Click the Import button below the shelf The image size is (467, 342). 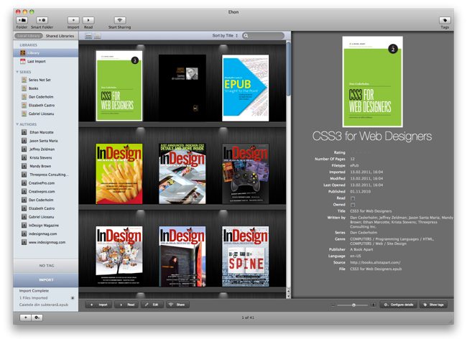point(98,305)
